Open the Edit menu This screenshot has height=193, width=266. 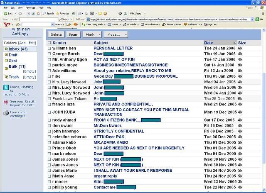click(x=12, y=8)
